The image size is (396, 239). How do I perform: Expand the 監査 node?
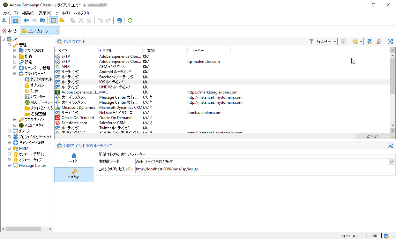tap(15, 56)
